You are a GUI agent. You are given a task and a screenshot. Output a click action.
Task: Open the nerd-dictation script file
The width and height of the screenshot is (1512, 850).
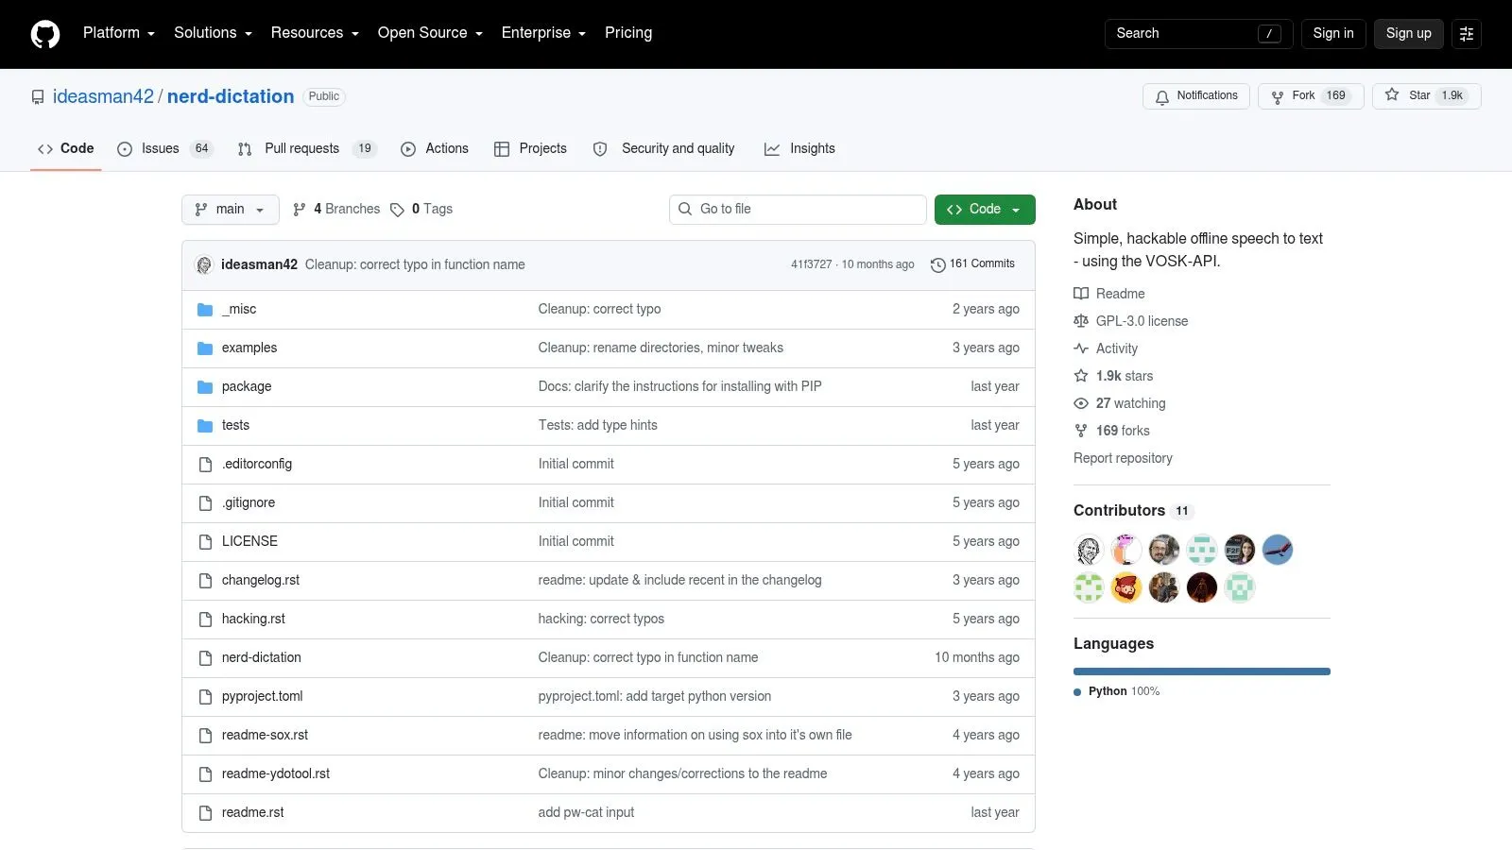[x=261, y=658]
